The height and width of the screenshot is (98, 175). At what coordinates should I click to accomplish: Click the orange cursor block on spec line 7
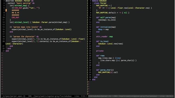tap(6, 10)
